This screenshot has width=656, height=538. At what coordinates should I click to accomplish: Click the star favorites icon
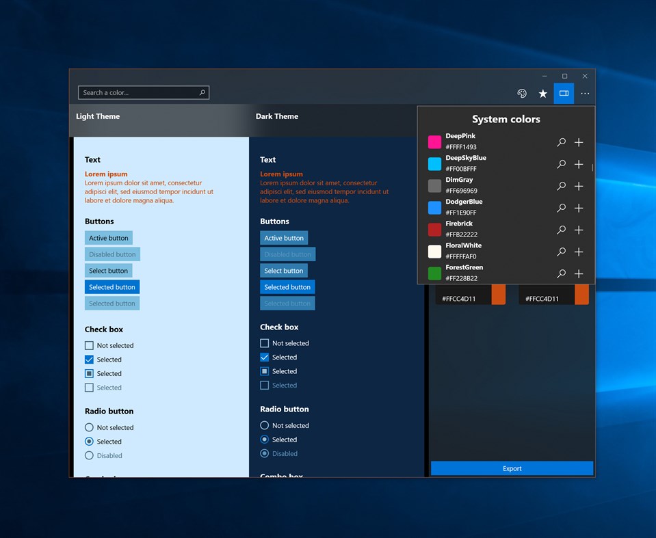(542, 93)
